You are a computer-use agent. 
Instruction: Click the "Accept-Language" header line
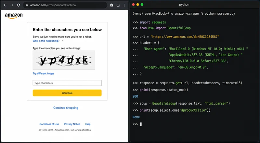pos(175,67)
